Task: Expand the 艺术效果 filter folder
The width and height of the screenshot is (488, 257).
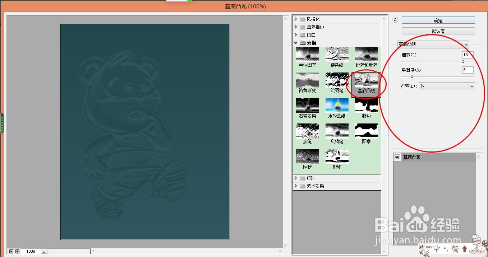Action: point(296,186)
